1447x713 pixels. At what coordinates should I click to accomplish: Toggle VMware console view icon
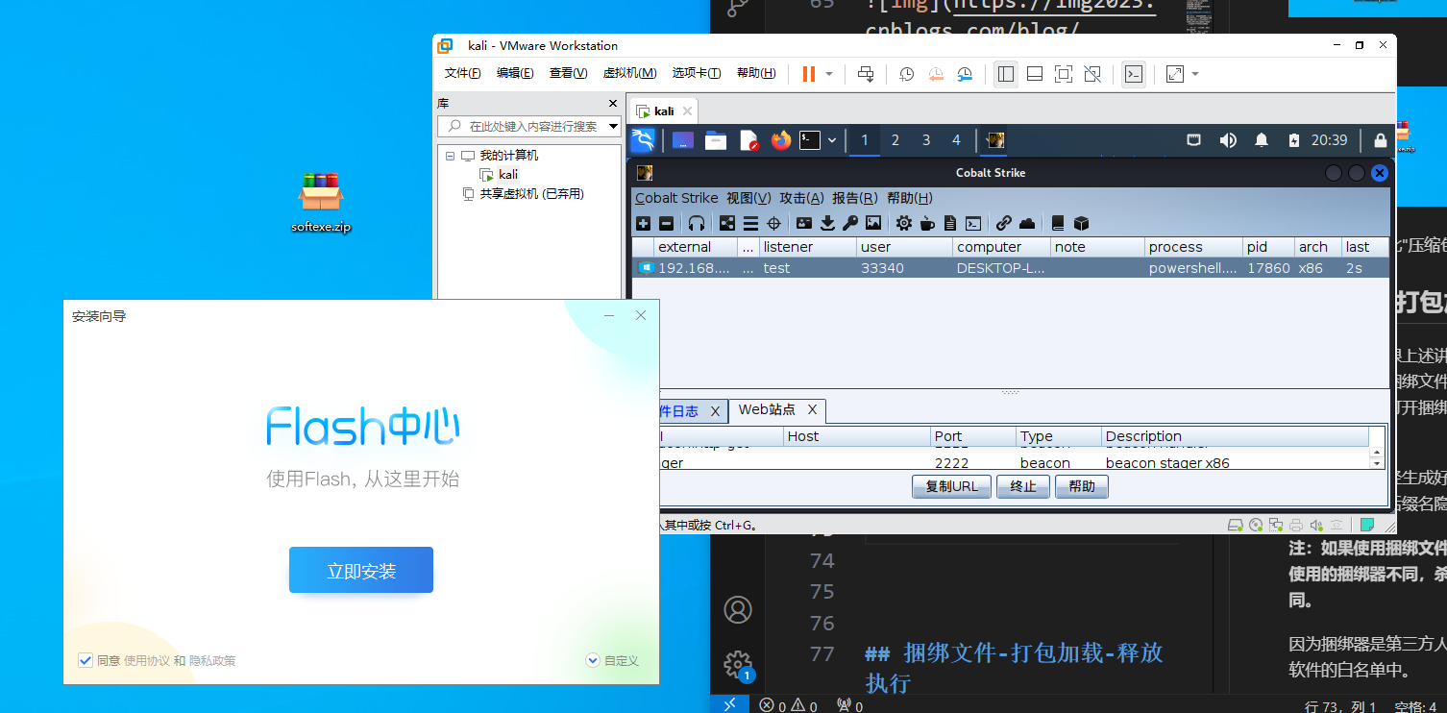click(1134, 74)
